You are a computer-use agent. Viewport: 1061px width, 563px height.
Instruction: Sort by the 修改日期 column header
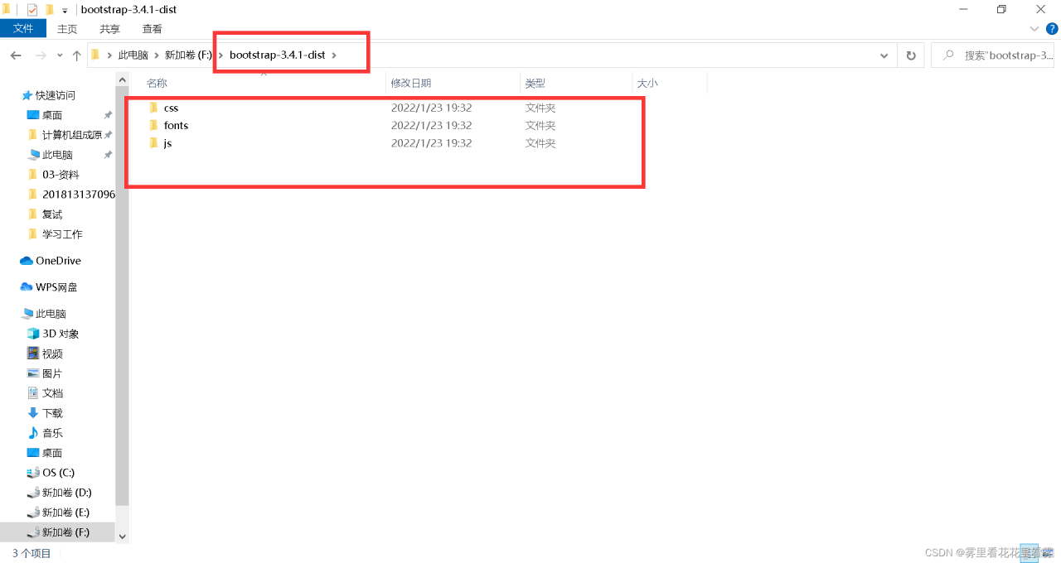pyautogui.click(x=411, y=83)
